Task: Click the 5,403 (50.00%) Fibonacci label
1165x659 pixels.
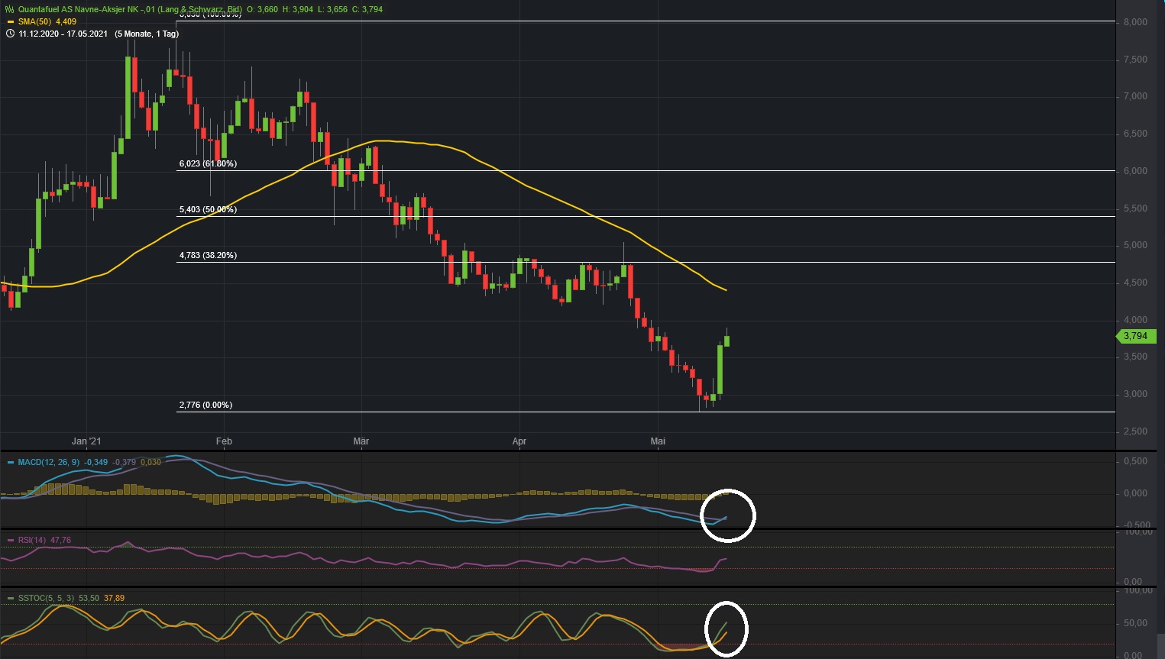Action: click(207, 208)
